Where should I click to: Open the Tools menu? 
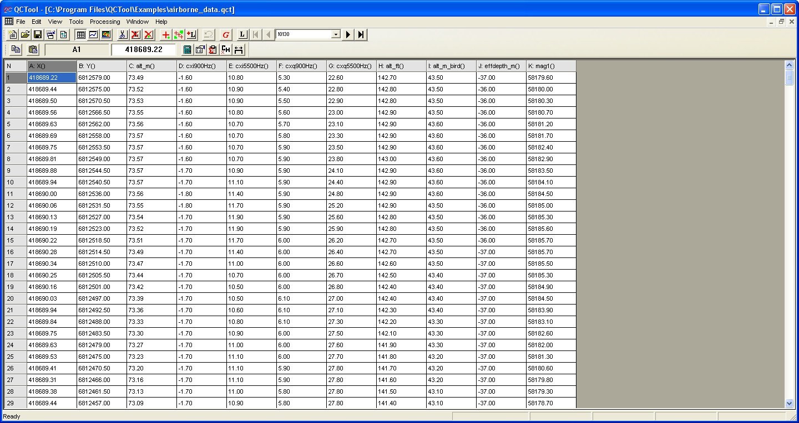(x=76, y=22)
